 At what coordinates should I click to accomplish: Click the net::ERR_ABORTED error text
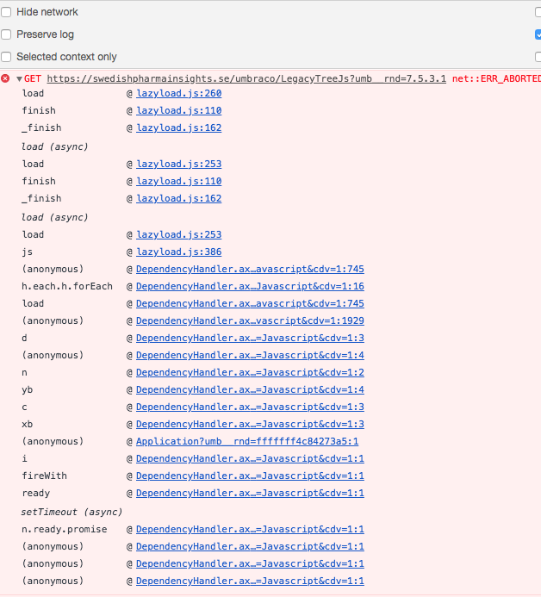point(495,78)
